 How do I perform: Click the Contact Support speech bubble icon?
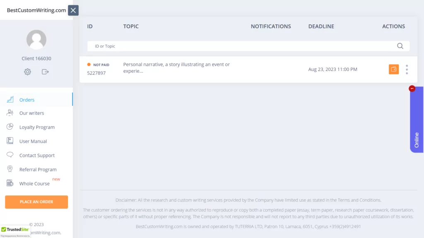[x=10, y=155]
